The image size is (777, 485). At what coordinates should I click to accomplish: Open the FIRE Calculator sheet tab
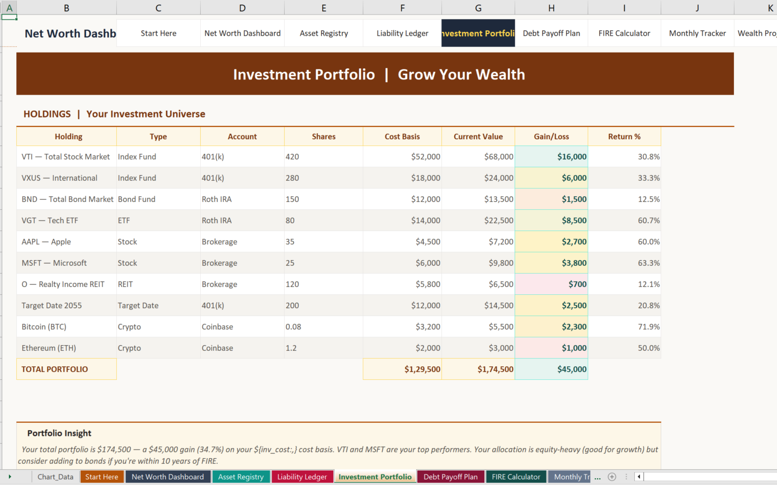[516, 477]
